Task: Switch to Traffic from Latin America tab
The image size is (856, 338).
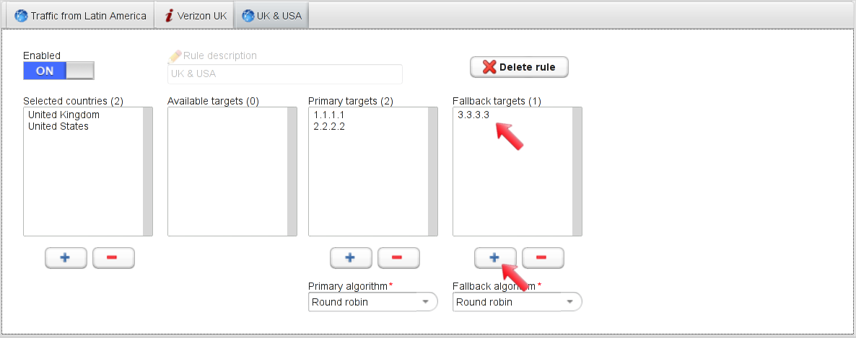Action: point(80,16)
